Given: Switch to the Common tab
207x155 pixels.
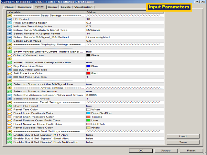Looking at the screenshot, I should tap(24, 7).
